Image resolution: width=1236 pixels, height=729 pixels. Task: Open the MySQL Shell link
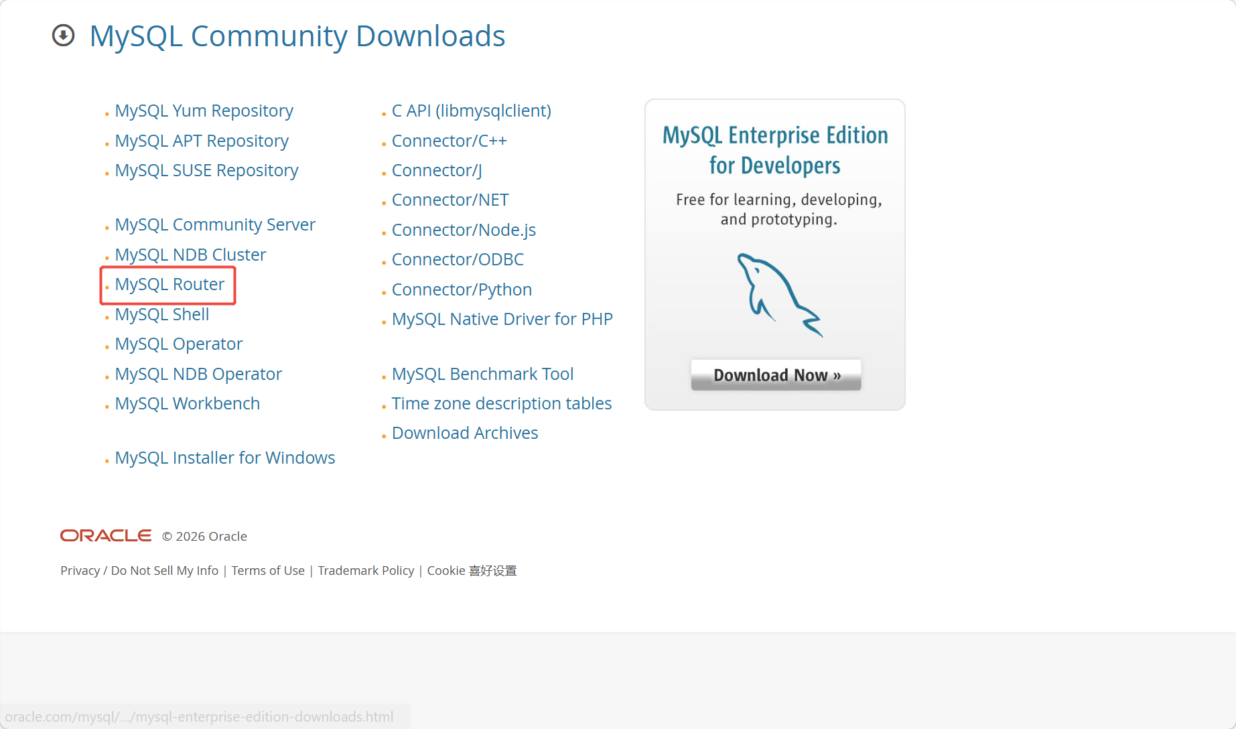pos(162,314)
